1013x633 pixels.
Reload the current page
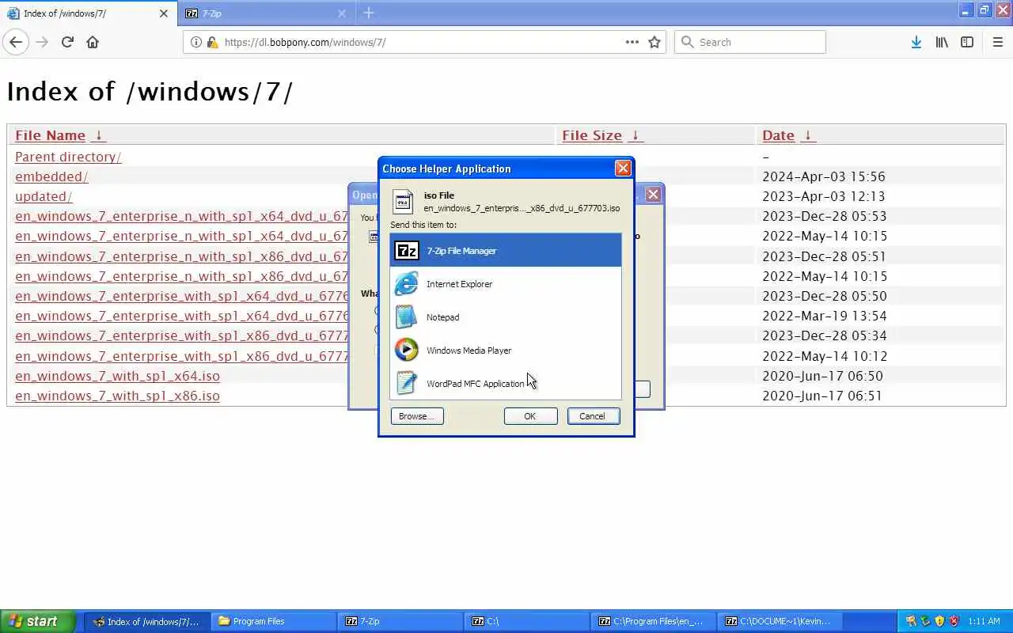(x=67, y=42)
